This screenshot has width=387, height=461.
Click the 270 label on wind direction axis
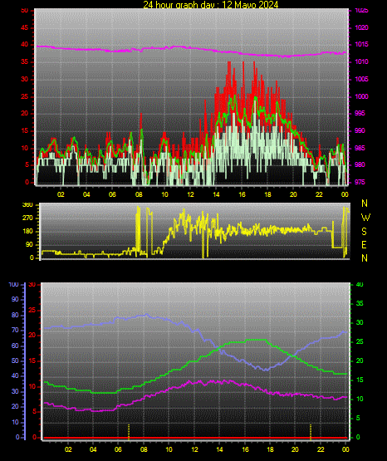coord(27,218)
